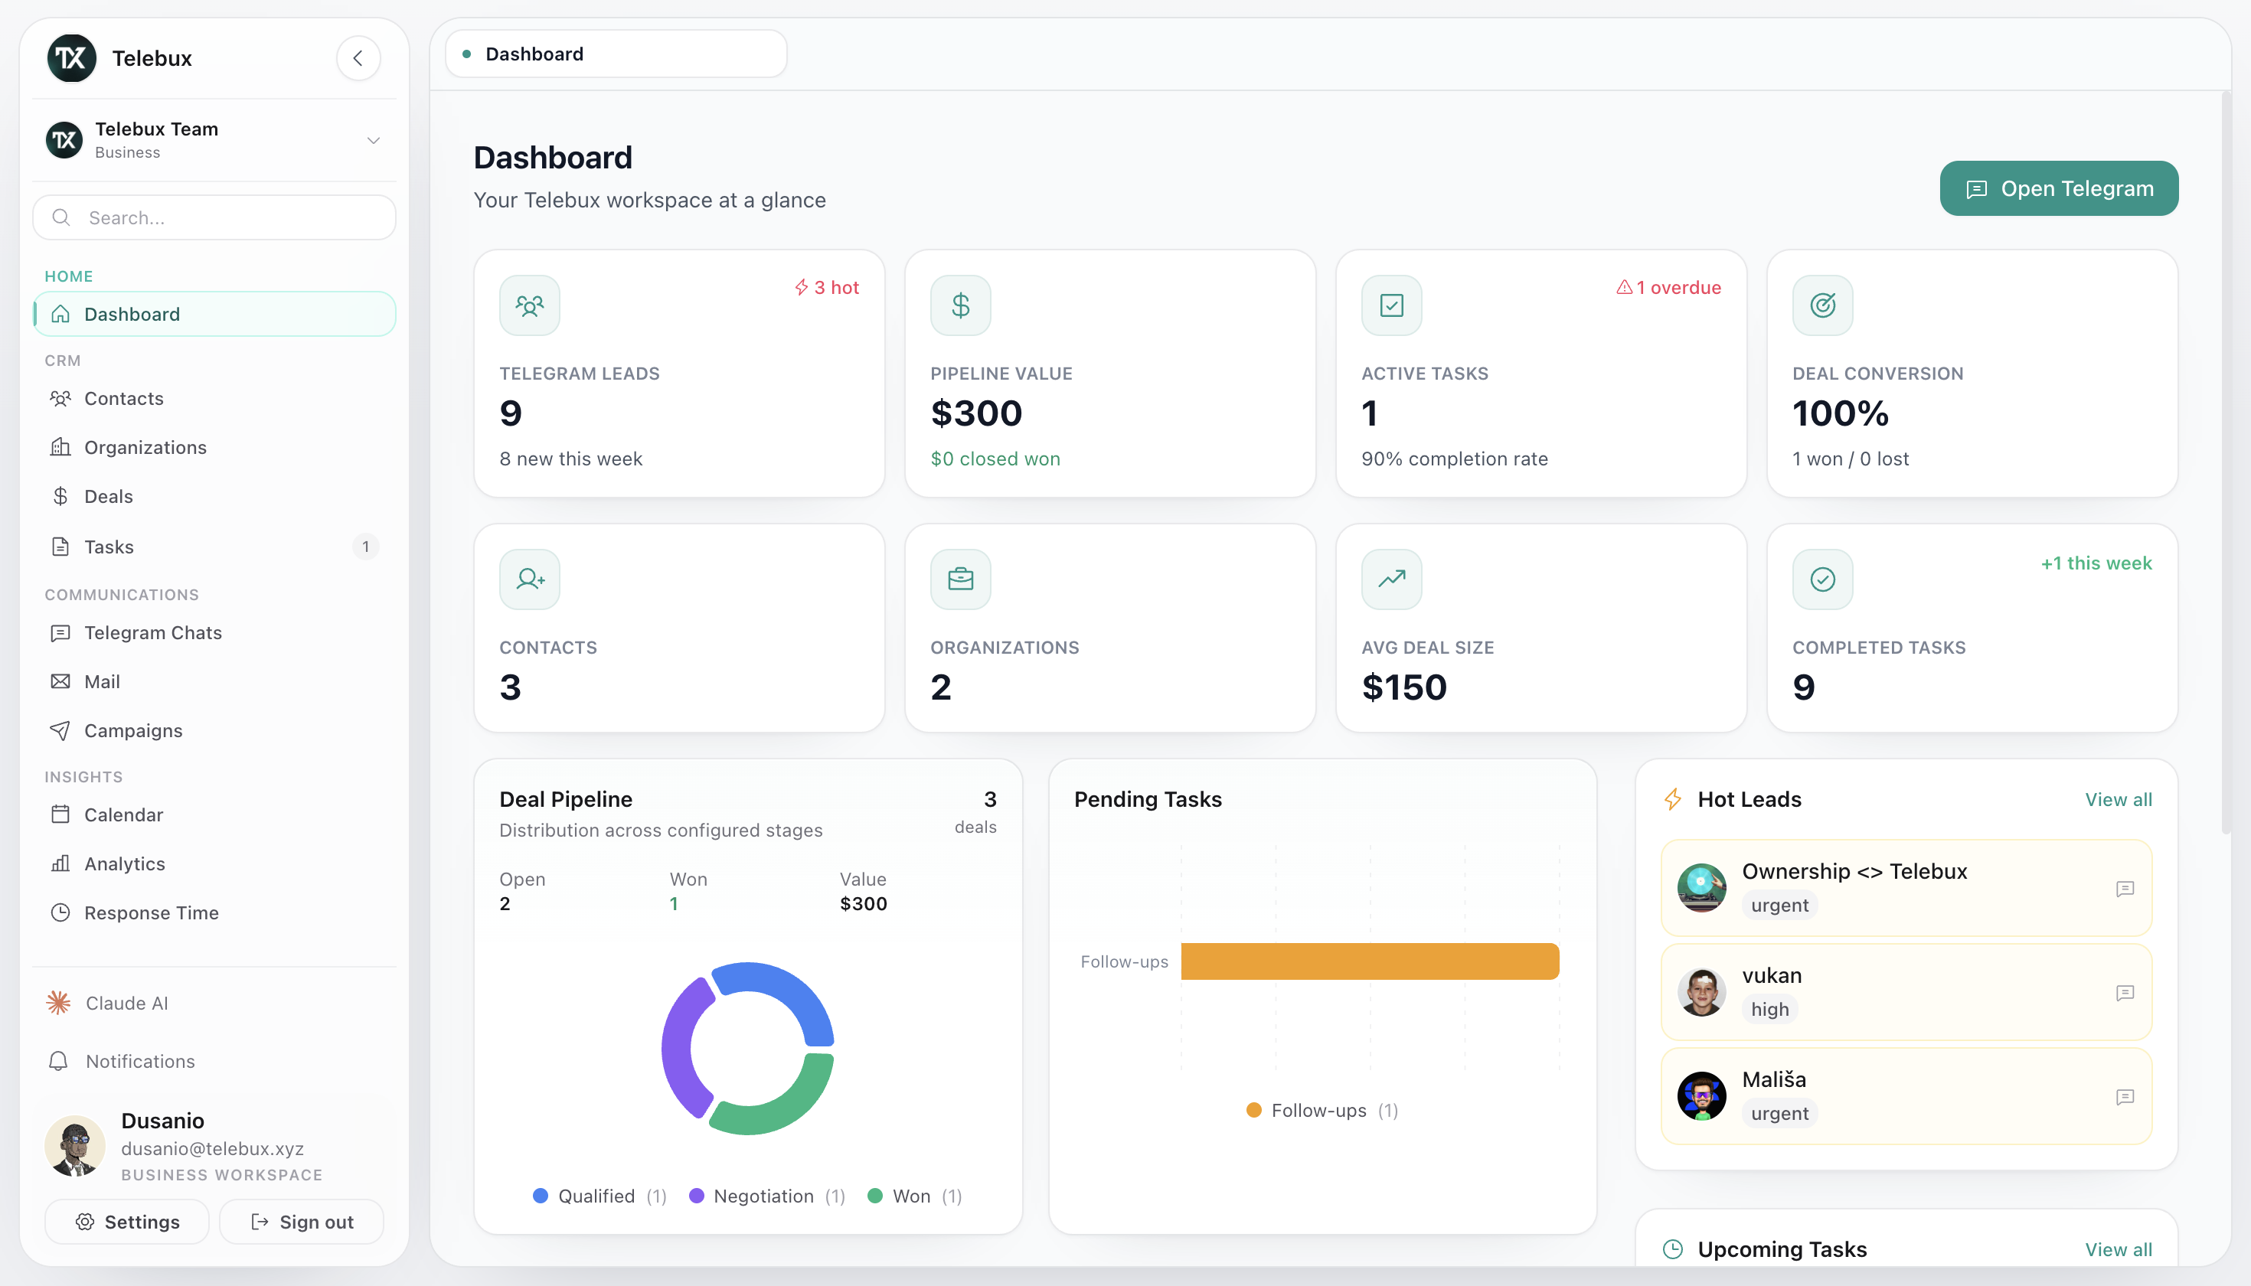Click the Organizations briefcase card icon
2251x1286 pixels.
pyautogui.click(x=961, y=579)
